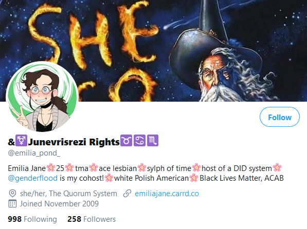Click the calendar icon next to Joined
This screenshot has height=229, width=307.
pos(12,203)
